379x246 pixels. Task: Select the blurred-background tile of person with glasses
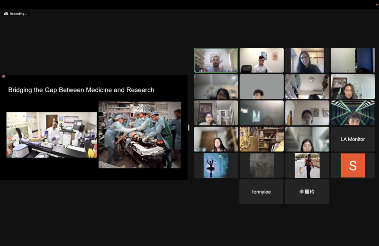(x=216, y=87)
